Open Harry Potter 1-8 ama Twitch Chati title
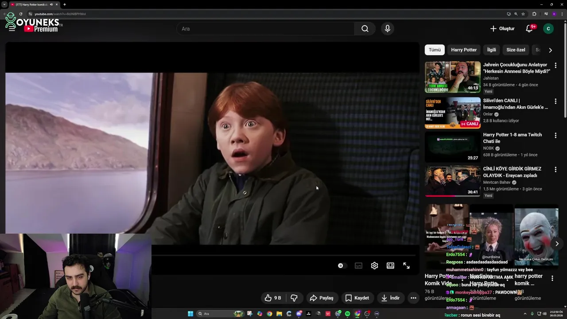Screen dimensions: 567x319 click(513, 138)
